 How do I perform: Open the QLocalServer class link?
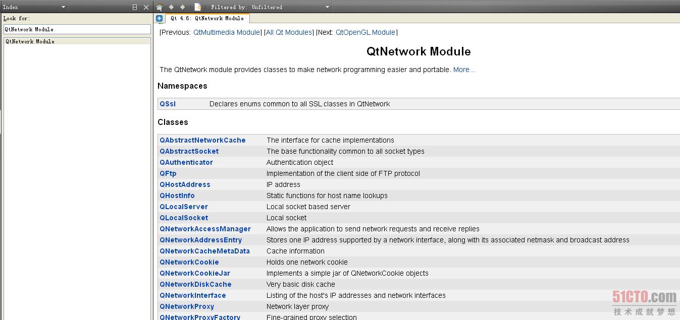(184, 207)
